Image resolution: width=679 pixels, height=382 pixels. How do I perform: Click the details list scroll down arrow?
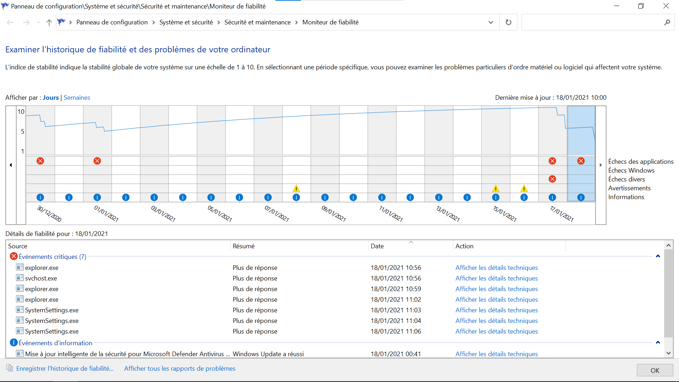coord(668,353)
